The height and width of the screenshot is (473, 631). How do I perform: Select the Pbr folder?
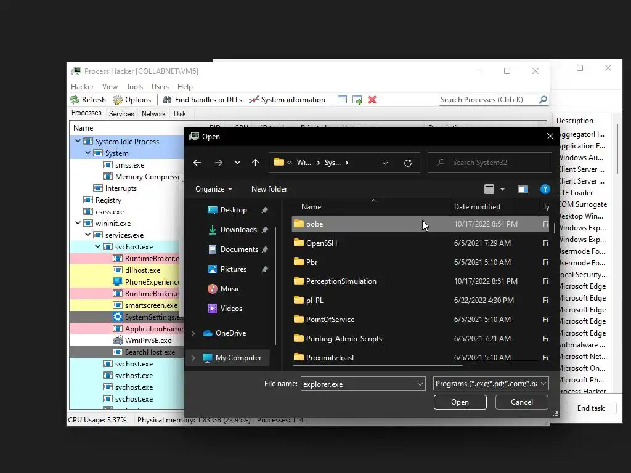(420, 262)
